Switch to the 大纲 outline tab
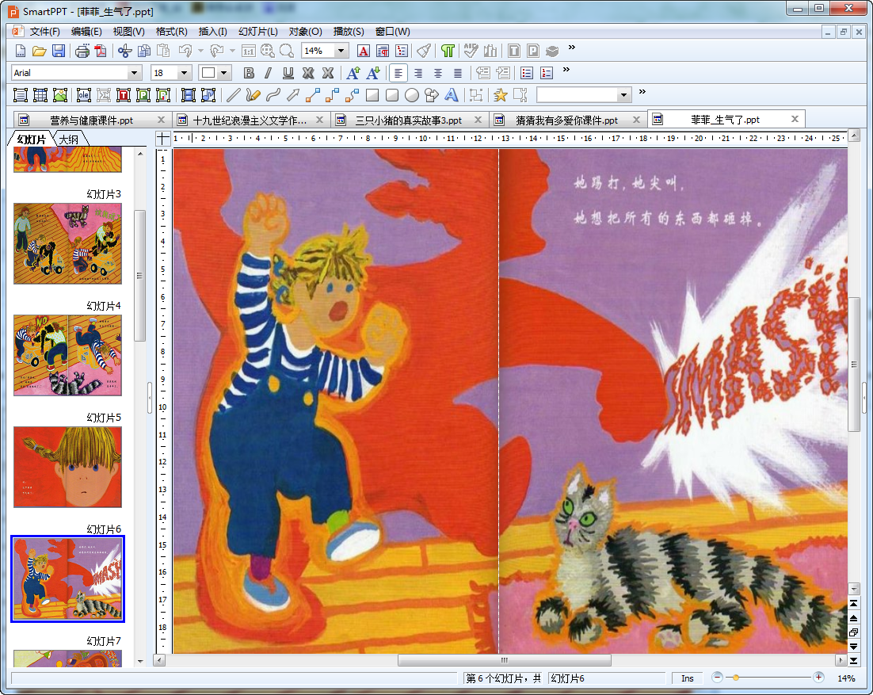The width and height of the screenshot is (873, 695). click(x=69, y=139)
